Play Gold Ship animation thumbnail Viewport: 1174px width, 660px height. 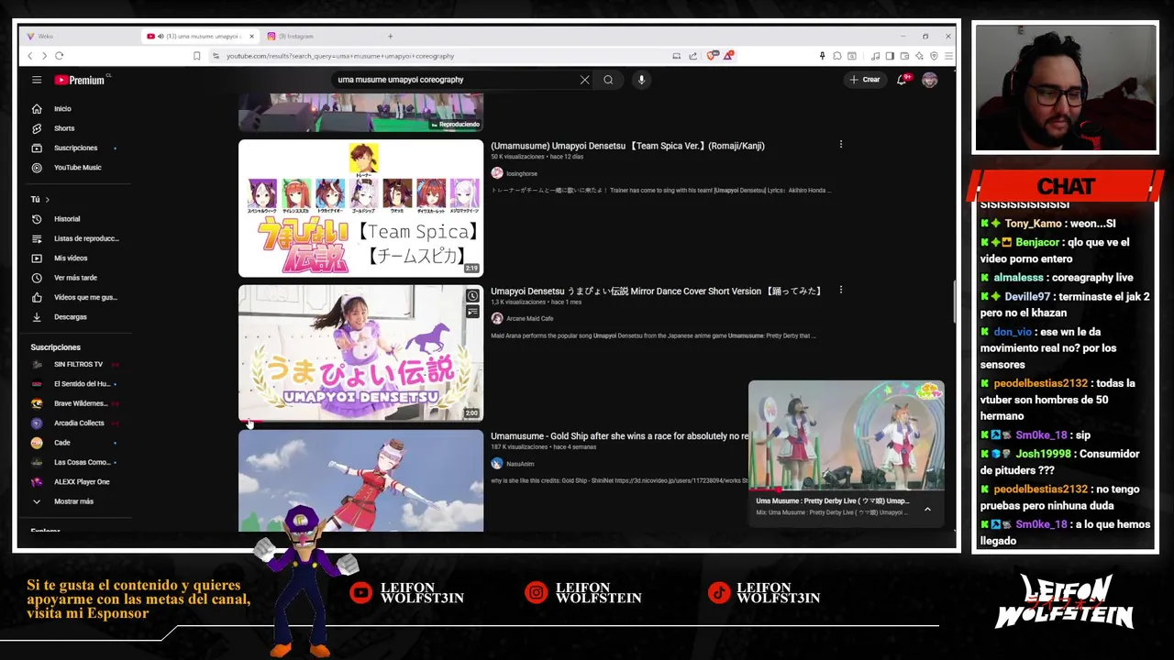(360, 481)
